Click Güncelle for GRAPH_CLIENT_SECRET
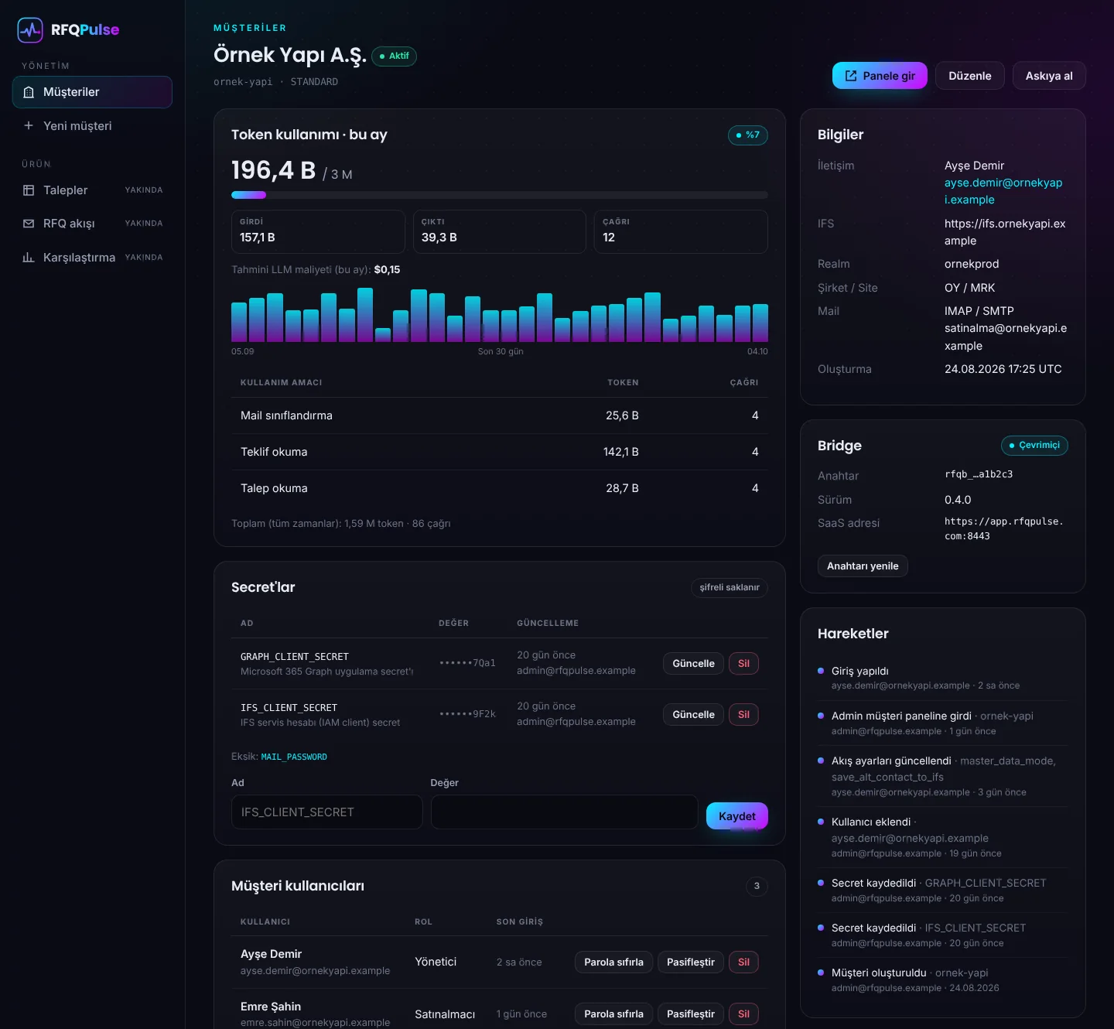The height and width of the screenshot is (1029, 1114). [693, 664]
